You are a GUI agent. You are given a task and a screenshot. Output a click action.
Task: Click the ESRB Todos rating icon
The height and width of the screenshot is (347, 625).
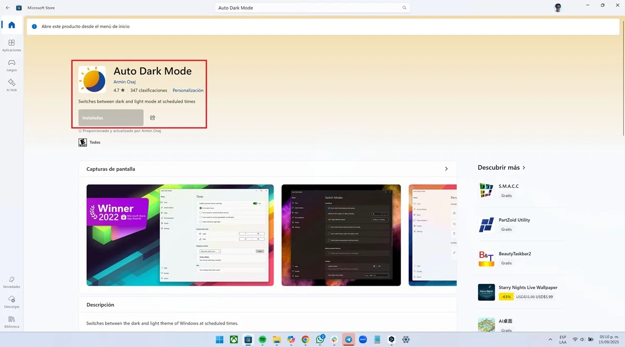82,142
